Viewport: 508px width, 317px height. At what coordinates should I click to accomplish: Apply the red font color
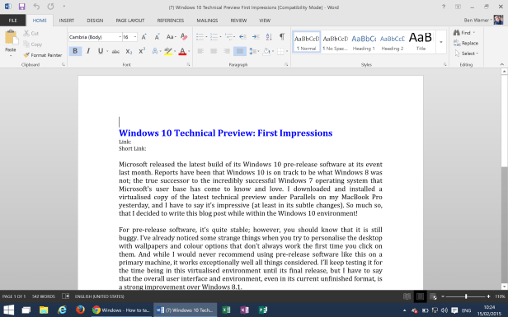(x=182, y=51)
